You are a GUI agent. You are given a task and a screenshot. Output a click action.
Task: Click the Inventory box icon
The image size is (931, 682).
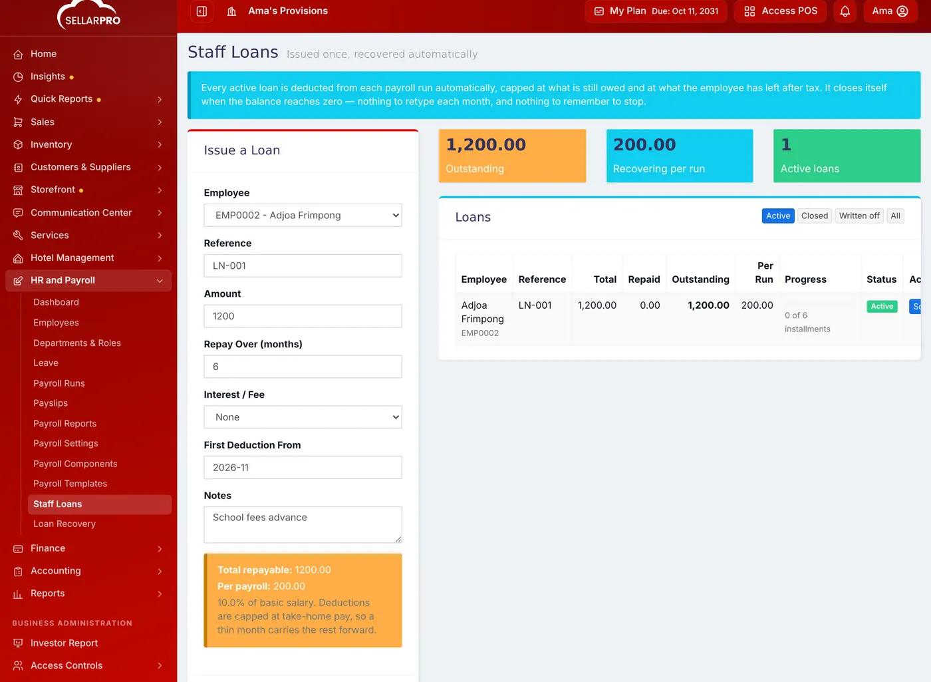point(18,145)
